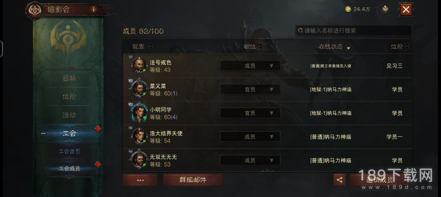Sort members by 玩家 column arrows
The height and width of the screenshot is (197, 441).
(151, 46)
